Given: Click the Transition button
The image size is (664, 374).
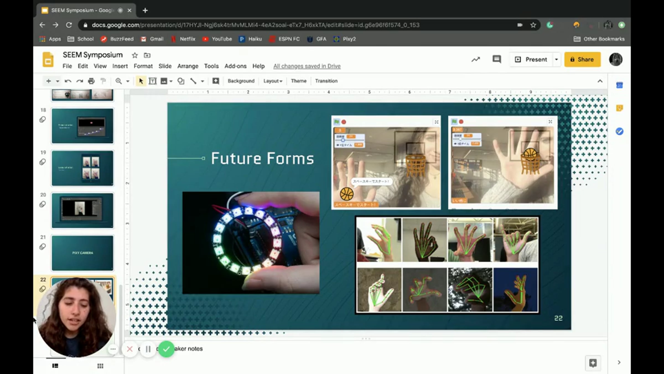Looking at the screenshot, I should coord(326,81).
